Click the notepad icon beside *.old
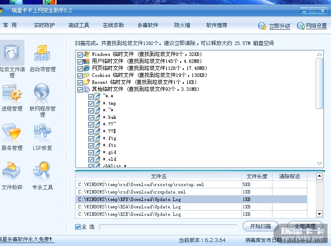Screen dimensions: 331x246 (97, 159)
